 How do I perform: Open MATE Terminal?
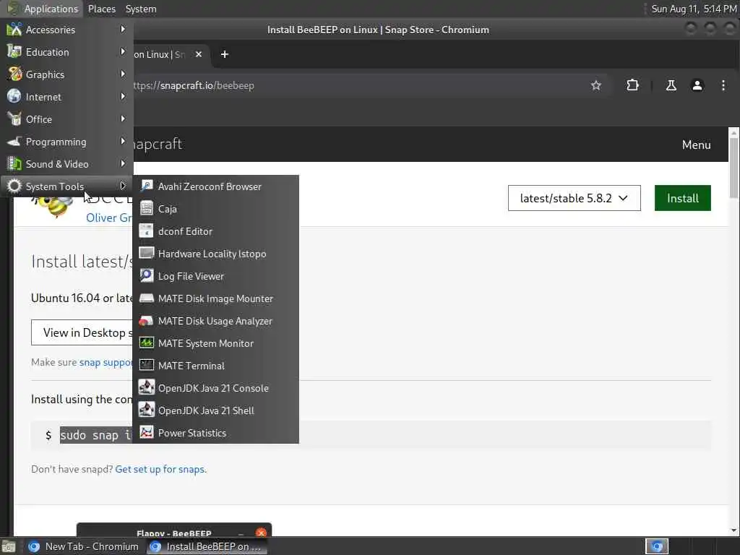[215, 366]
